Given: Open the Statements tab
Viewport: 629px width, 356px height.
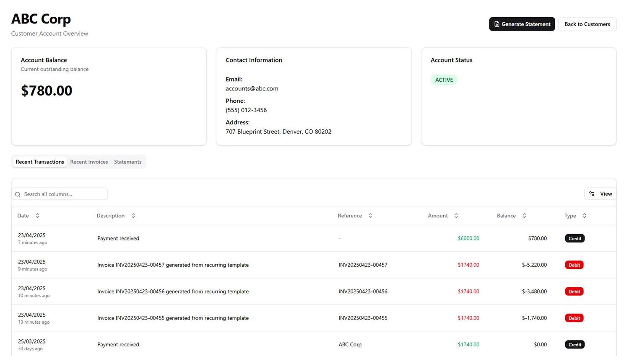Looking at the screenshot, I should click(127, 162).
